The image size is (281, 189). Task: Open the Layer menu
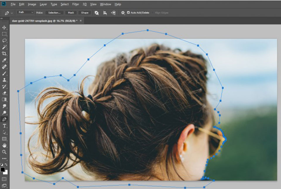point(43,4)
